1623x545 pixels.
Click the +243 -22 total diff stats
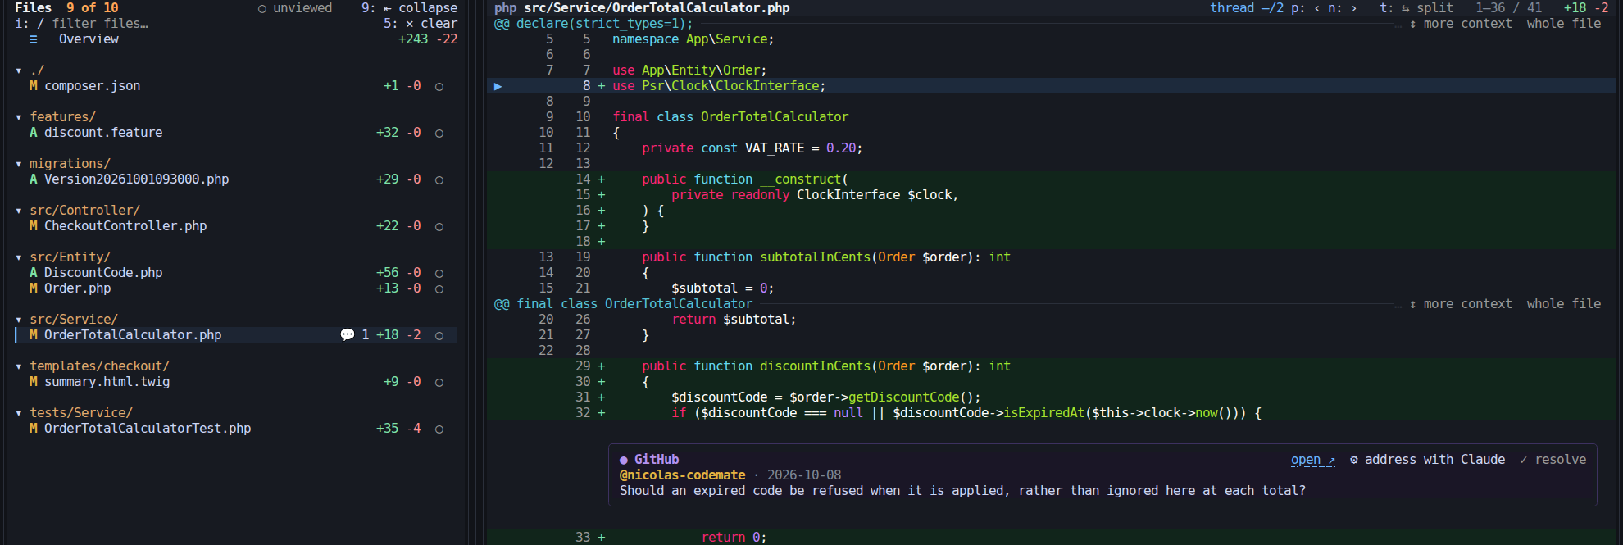428,39
